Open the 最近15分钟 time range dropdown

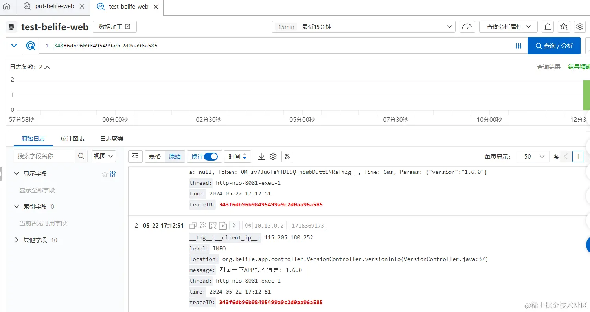click(364, 27)
